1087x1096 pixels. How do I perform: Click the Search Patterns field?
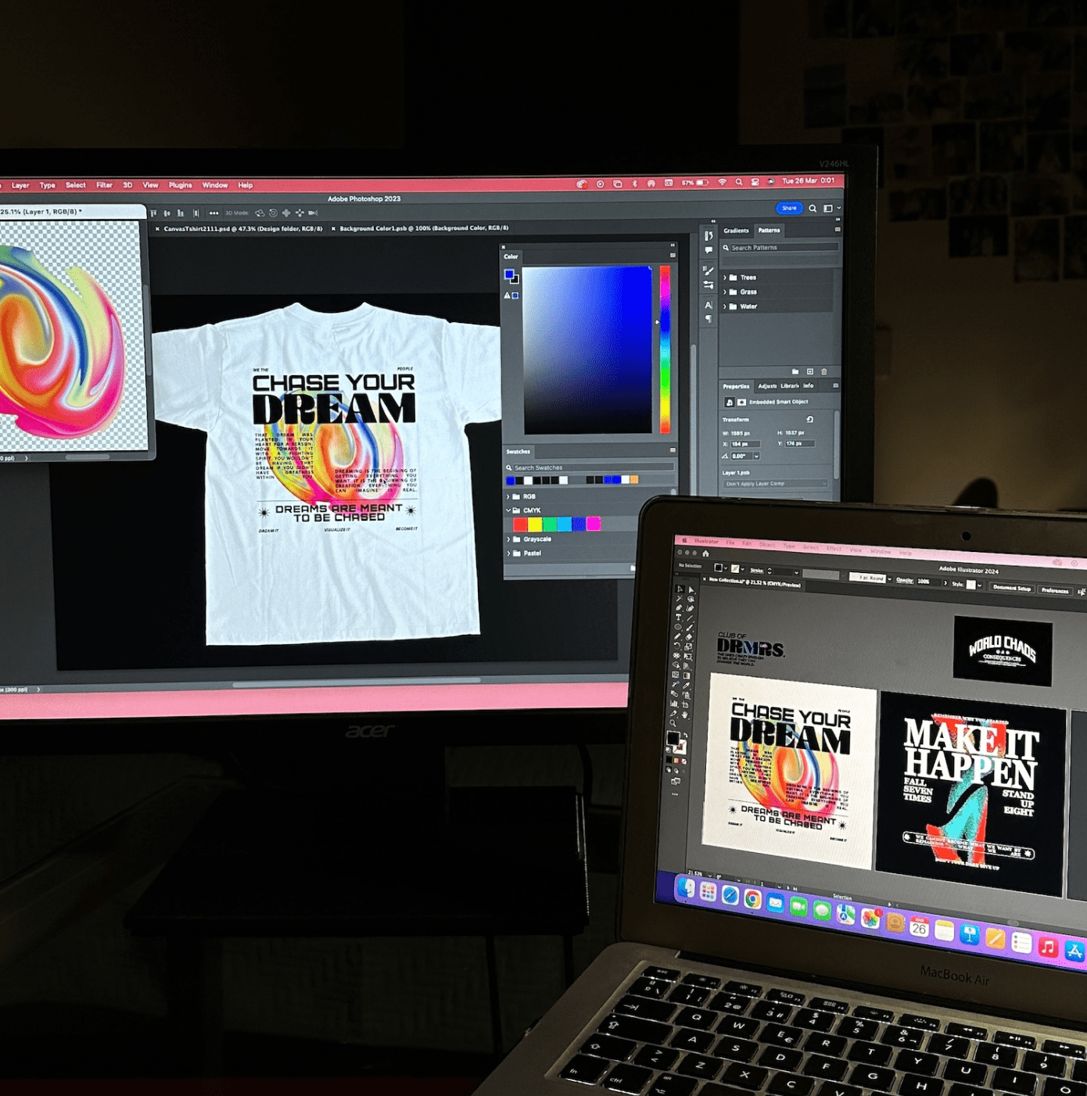784,248
